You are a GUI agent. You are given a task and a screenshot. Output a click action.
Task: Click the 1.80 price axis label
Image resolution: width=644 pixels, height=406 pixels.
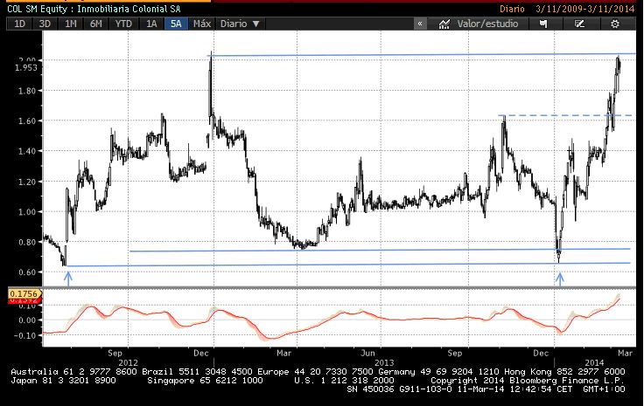[27, 91]
